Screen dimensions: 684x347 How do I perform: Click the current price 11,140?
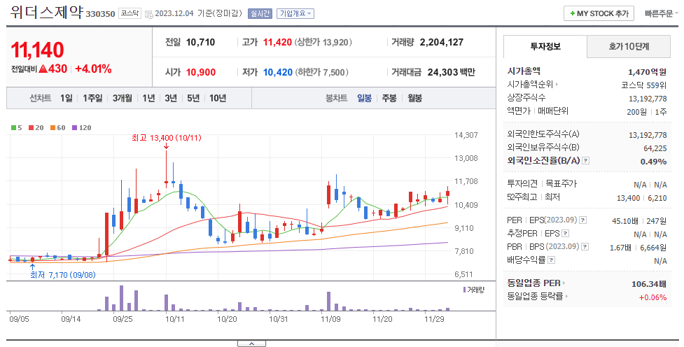pos(38,50)
